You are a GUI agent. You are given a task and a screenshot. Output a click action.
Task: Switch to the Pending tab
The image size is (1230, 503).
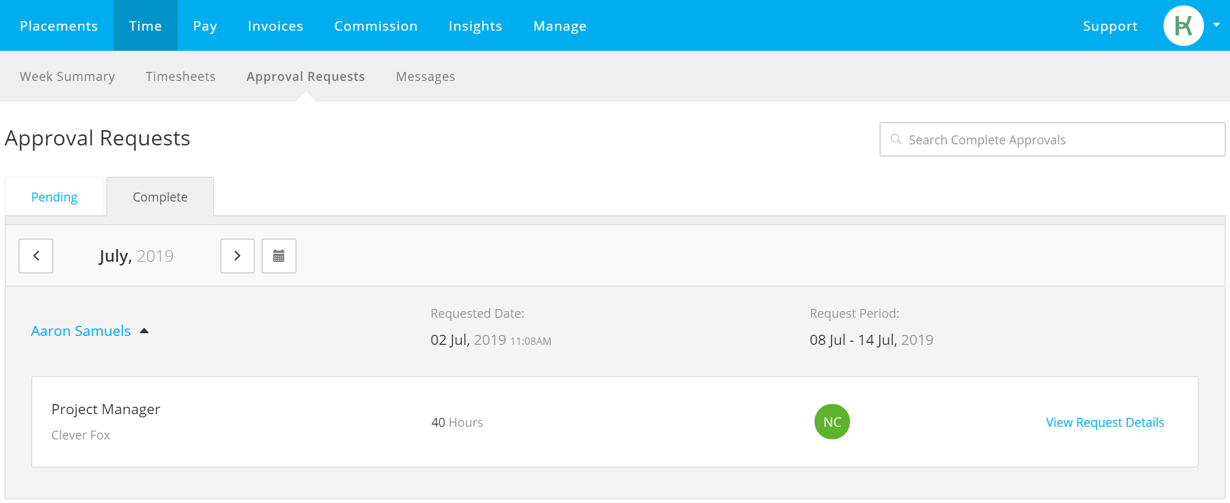[54, 197]
